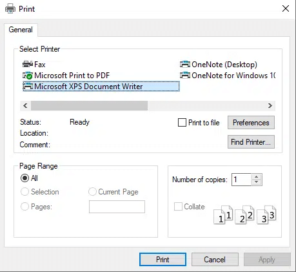Toggle the Collate checkbox

(x=178, y=206)
